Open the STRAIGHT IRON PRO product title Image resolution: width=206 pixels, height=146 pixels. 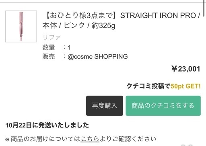point(121,21)
